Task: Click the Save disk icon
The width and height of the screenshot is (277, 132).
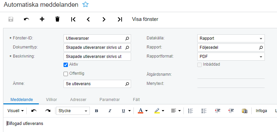Action: (x=11, y=19)
